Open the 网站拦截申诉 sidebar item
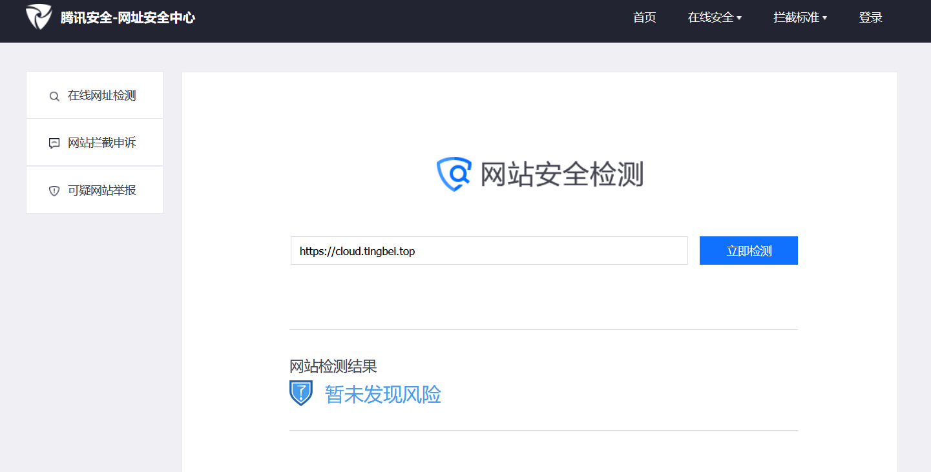Image resolution: width=931 pixels, height=472 pixels. (x=94, y=143)
